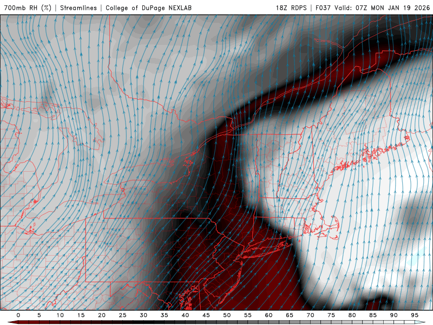Click the '70' tick label on the color scale
The width and height of the screenshot is (433, 325).
[310, 315]
